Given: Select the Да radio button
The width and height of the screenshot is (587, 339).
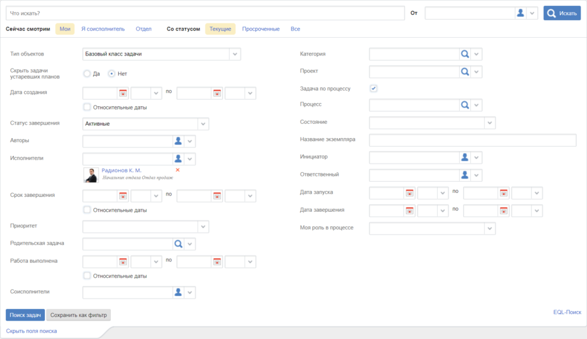Looking at the screenshot, I should coord(87,74).
